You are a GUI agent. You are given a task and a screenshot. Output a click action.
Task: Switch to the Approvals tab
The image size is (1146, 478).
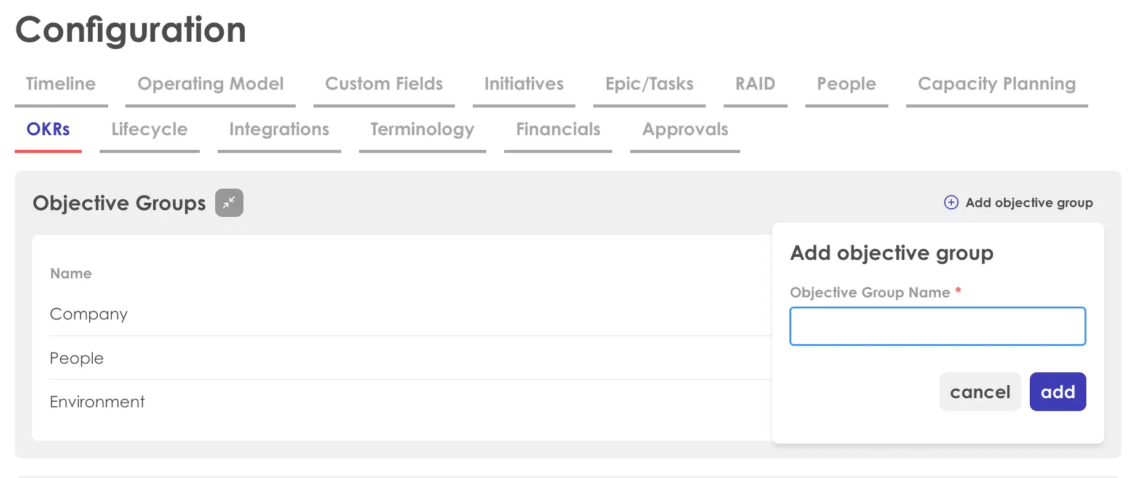(685, 130)
